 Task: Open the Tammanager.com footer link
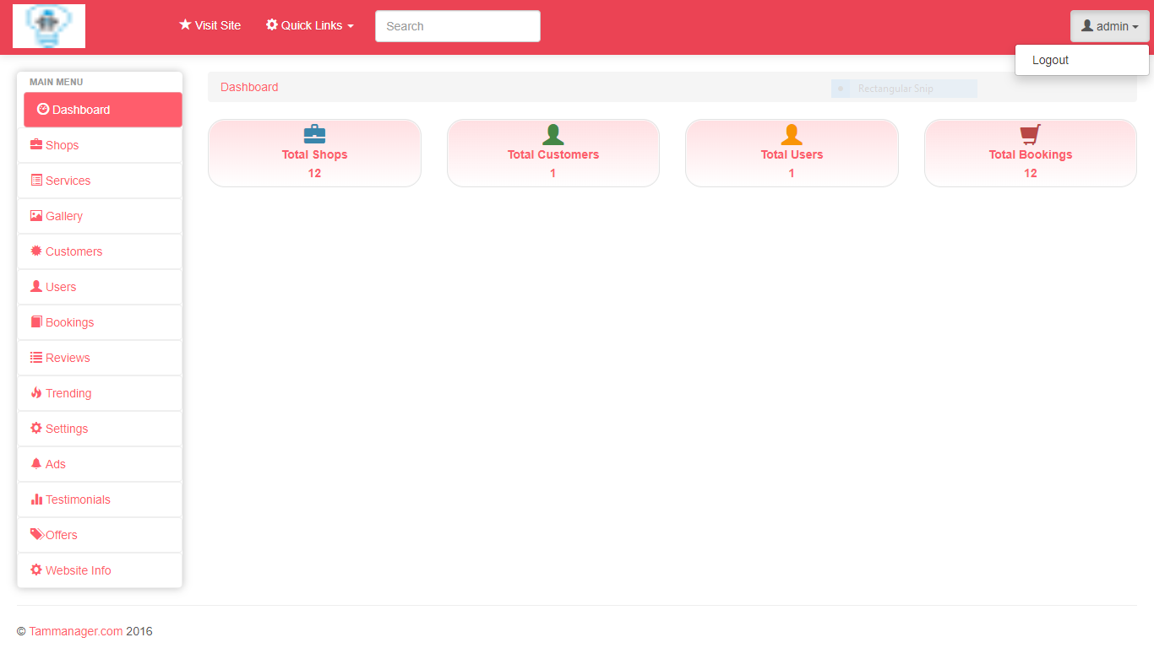tap(76, 631)
